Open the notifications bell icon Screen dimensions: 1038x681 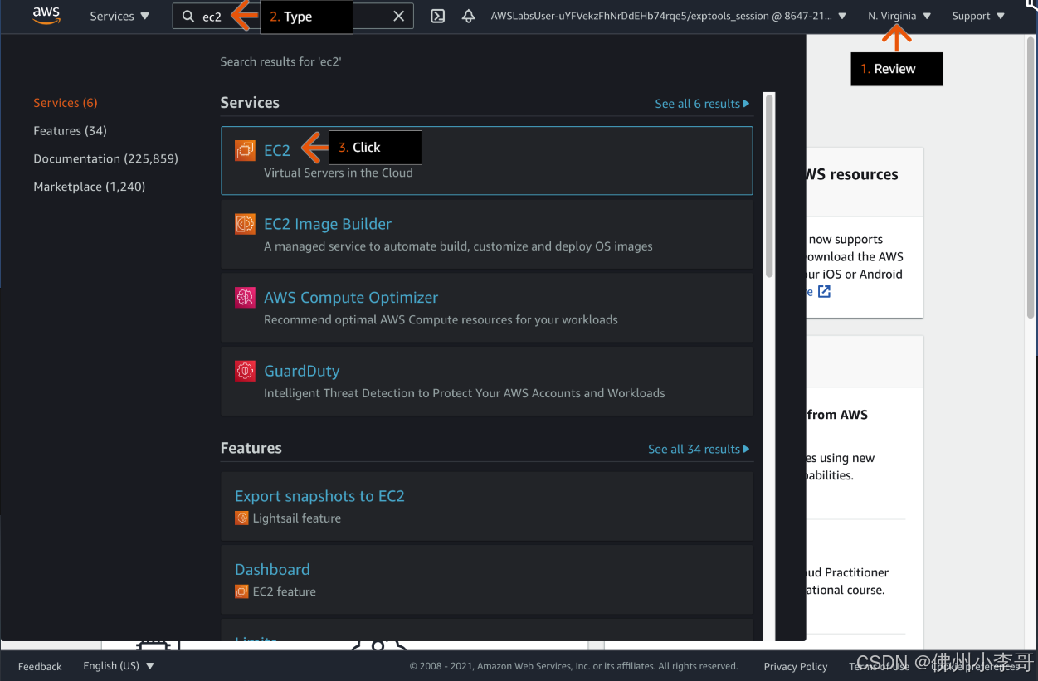click(469, 16)
